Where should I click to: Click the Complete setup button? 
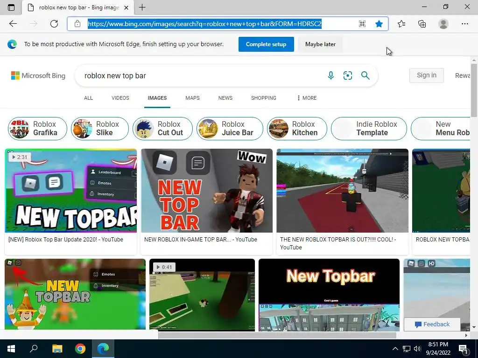pos(266,44)
